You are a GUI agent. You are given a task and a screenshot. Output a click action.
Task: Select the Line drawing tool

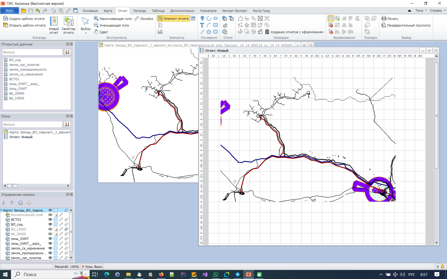[202, 32]
